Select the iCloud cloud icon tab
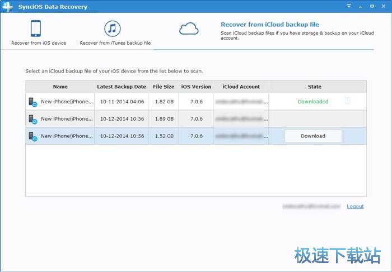Image resolution: width=392 pixels, height=272 pixels. tap(189, 29)
